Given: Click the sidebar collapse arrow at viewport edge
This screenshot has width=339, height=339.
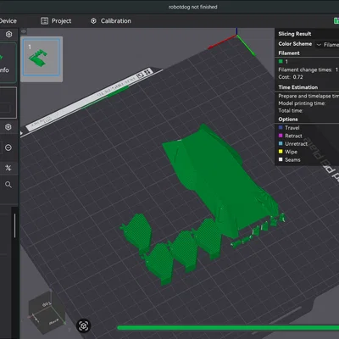Looking at the screenshot, I should (x=21, y=133).
